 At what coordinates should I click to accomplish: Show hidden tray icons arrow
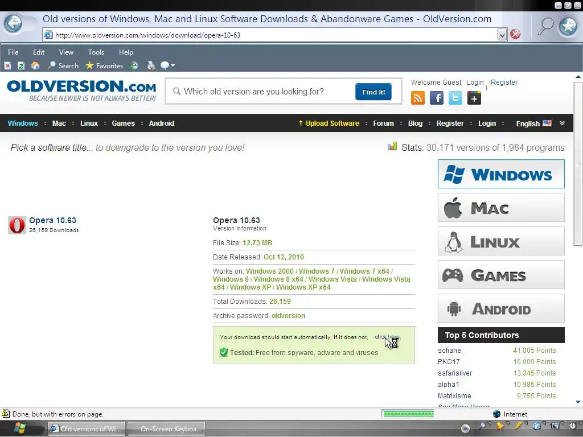pos(465,428)
